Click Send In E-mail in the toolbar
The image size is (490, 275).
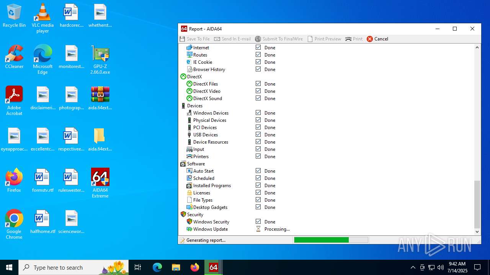(232, 39)
